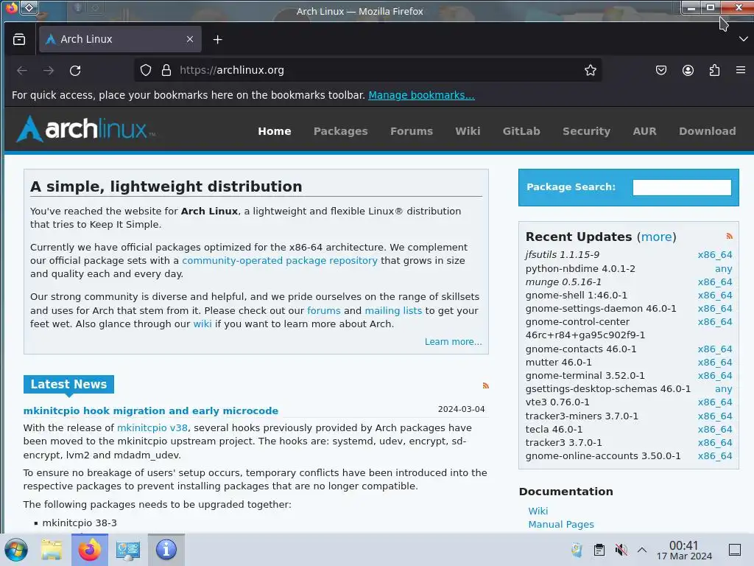The height and width of the screenshot is (566, 754).
Task: Close the Arch Linux tab
Action: 190,40
